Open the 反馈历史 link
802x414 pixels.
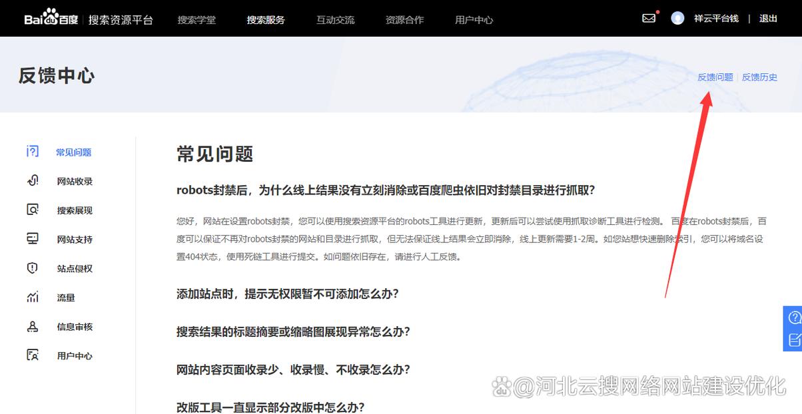pyautogui.click(x=759, y=77)
